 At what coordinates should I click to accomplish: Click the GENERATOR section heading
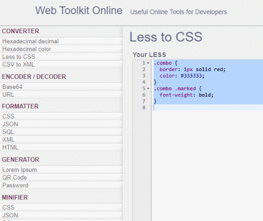[x=20, y=160]
